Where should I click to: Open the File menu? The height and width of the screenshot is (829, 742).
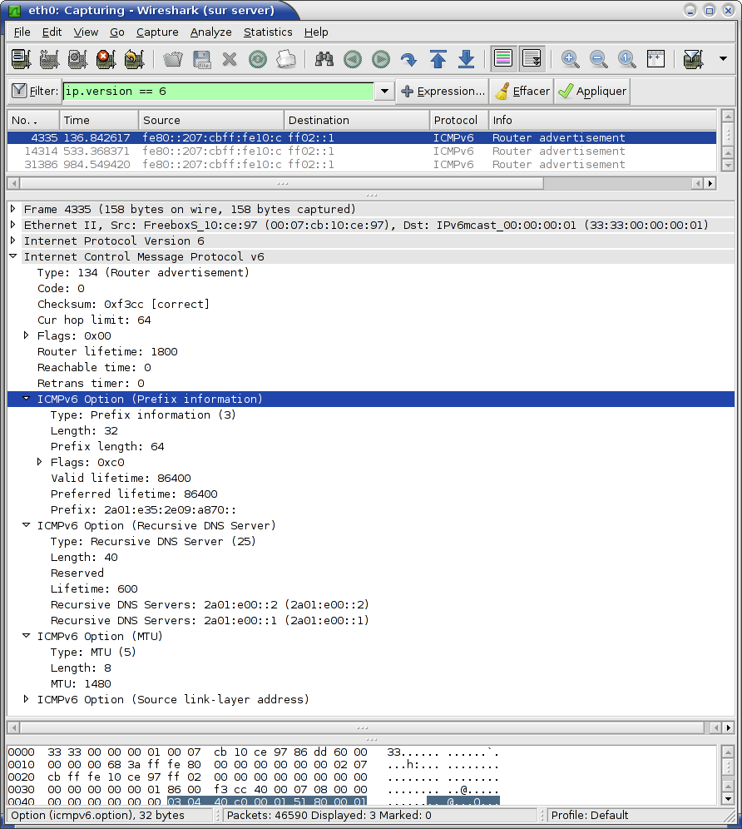pos(22,32)
